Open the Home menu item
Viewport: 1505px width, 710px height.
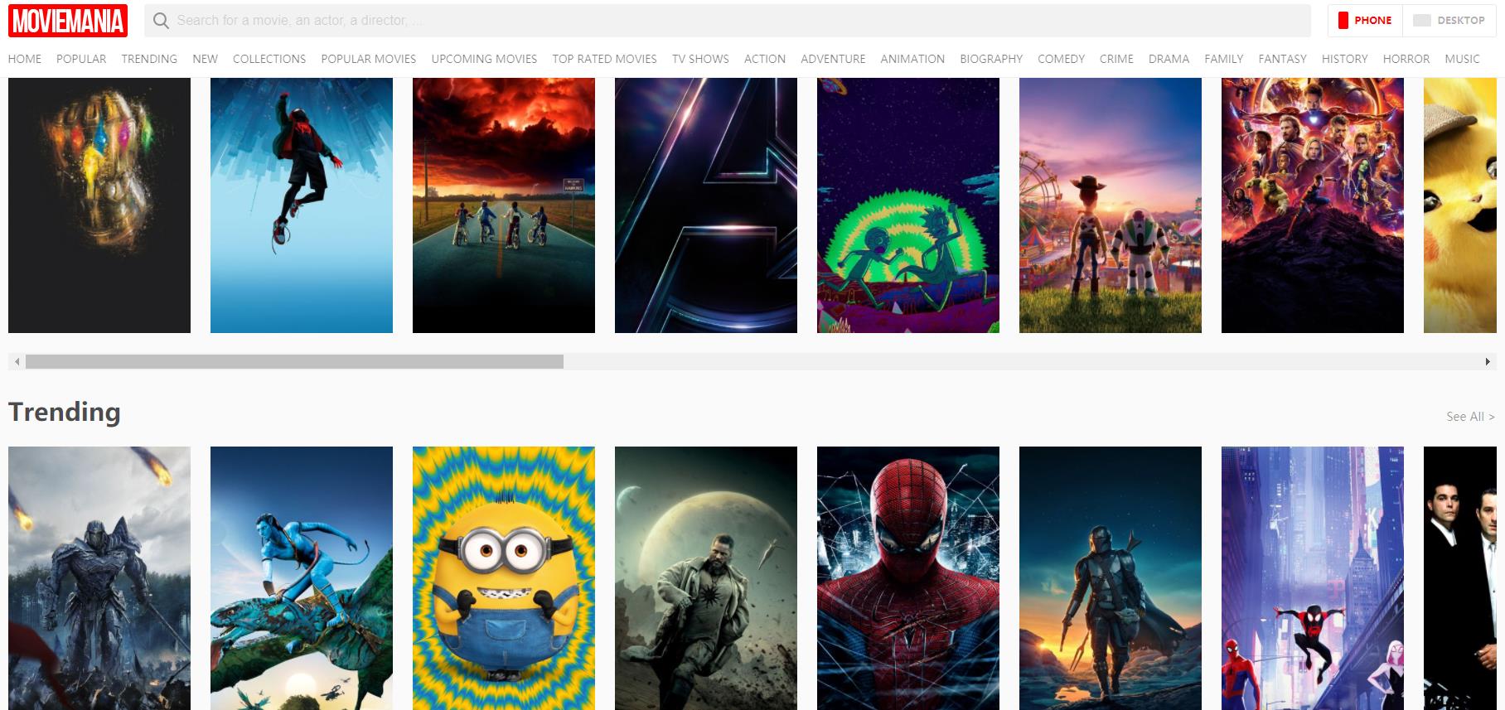tap(25, 59)
